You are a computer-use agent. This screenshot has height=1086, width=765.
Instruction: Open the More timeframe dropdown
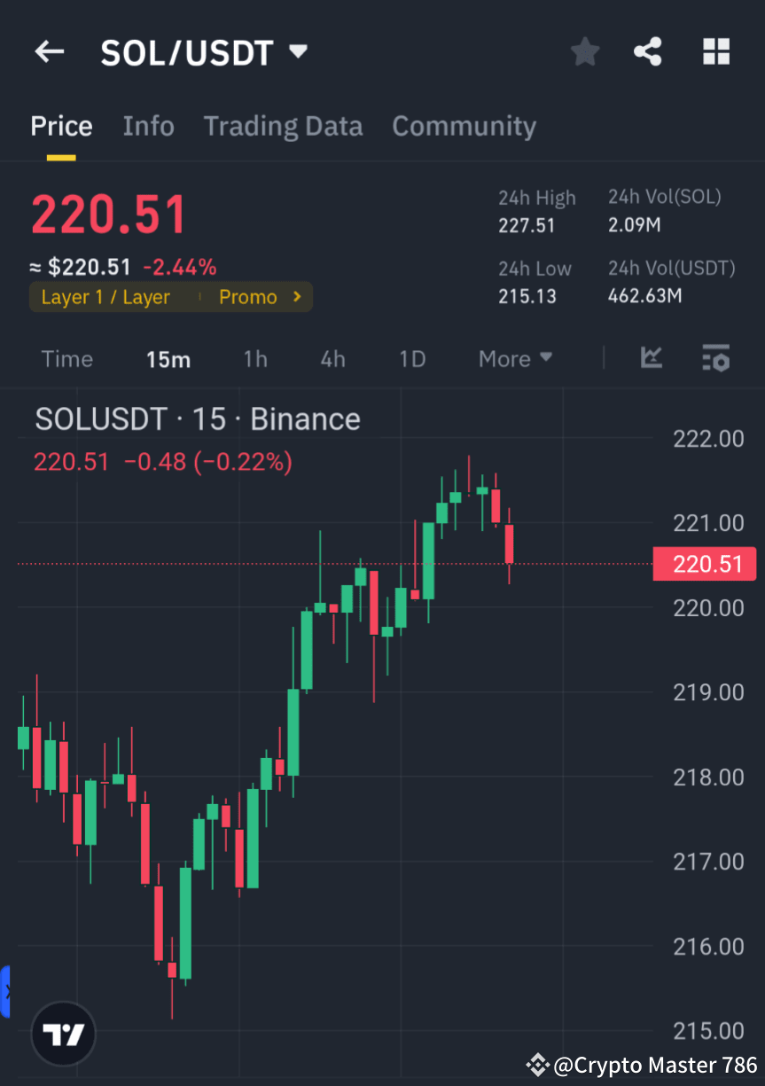pos(514,359)
